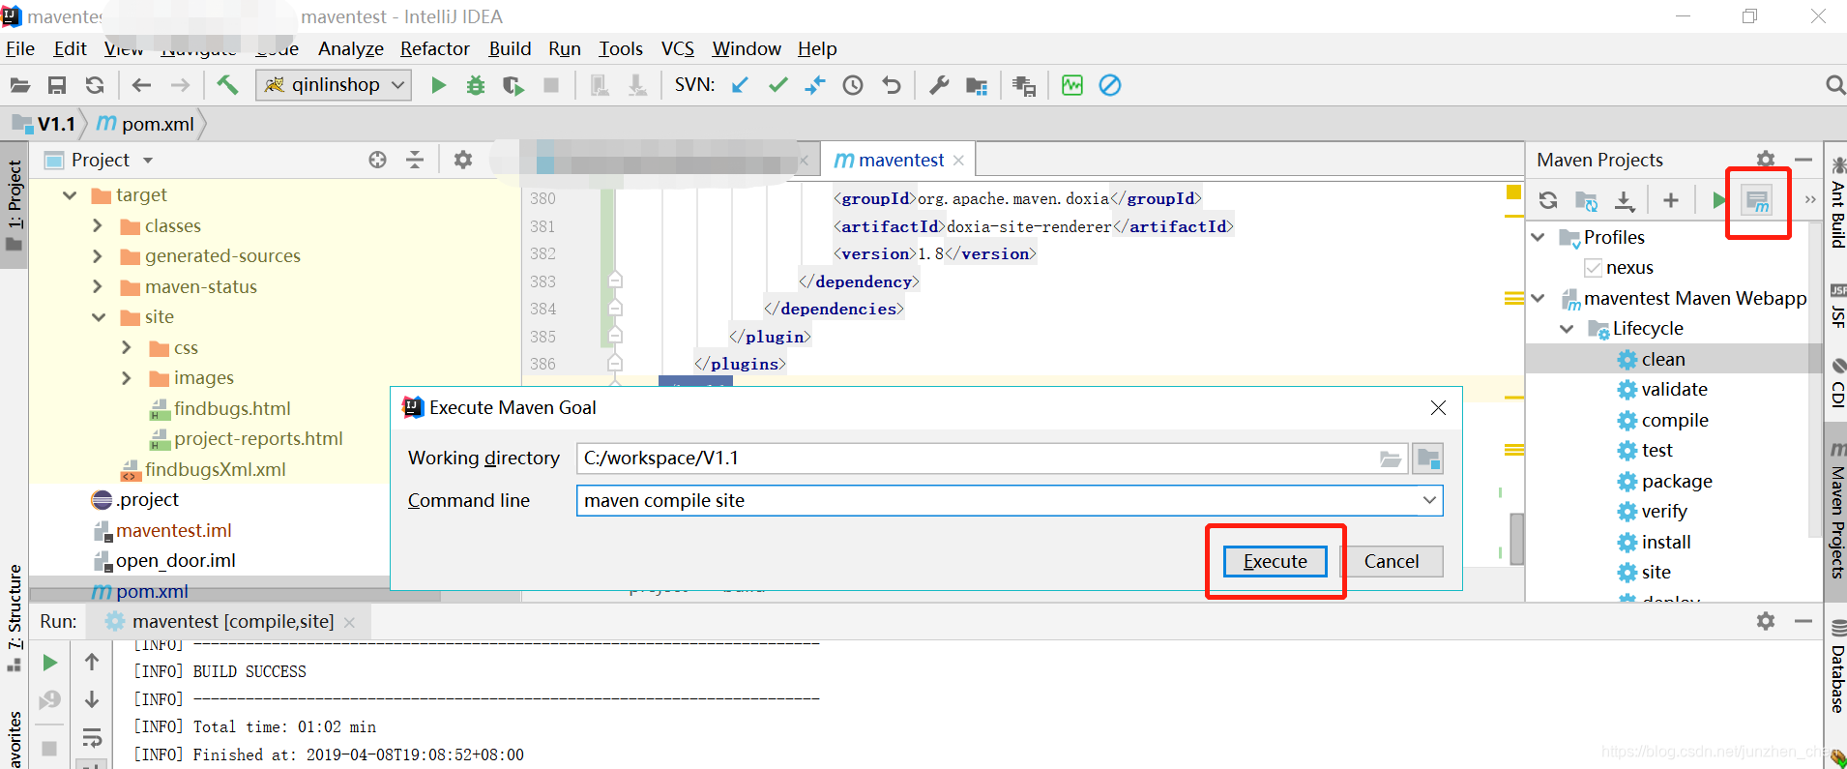Click the Execute button
The height and width of the screenshot is (769, 1847).
[1275, 561]
